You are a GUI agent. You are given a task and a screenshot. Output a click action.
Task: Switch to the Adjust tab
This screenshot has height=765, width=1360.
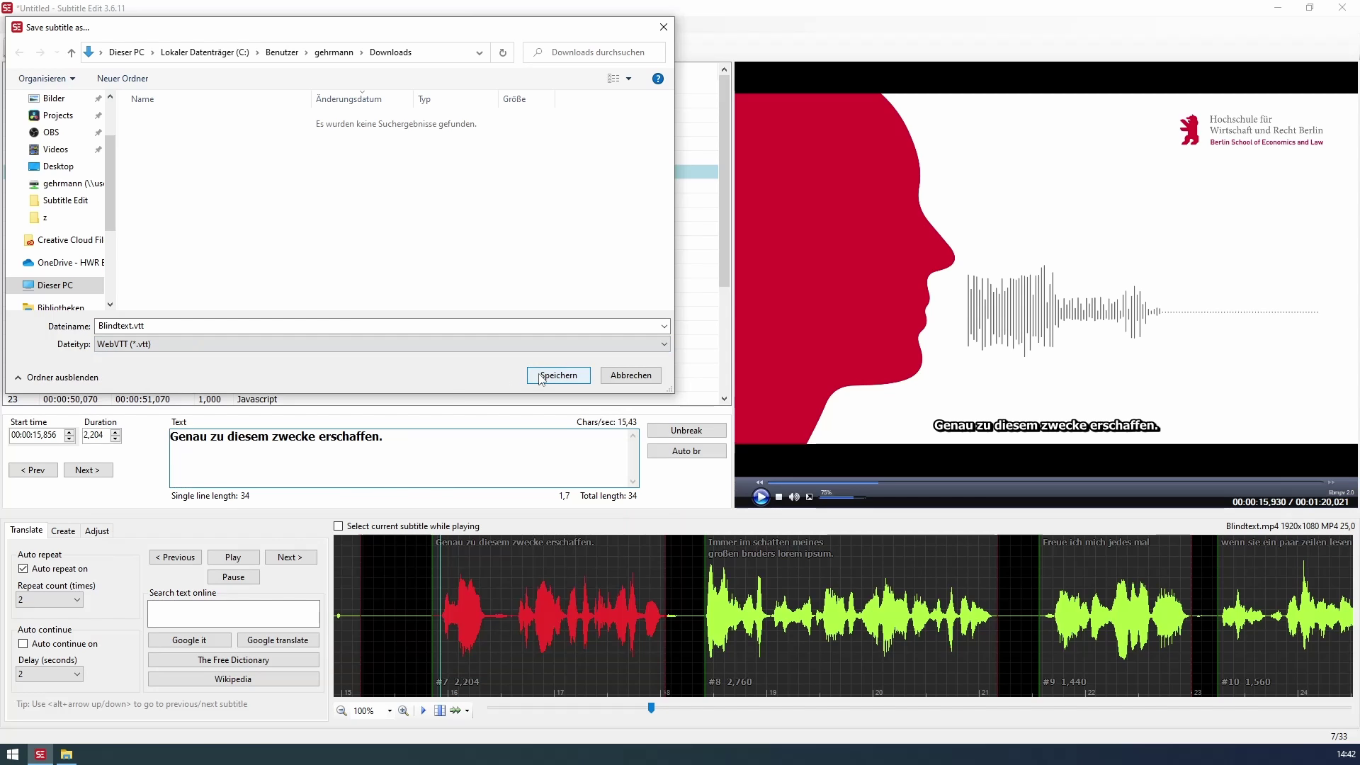tap(97, 531)
